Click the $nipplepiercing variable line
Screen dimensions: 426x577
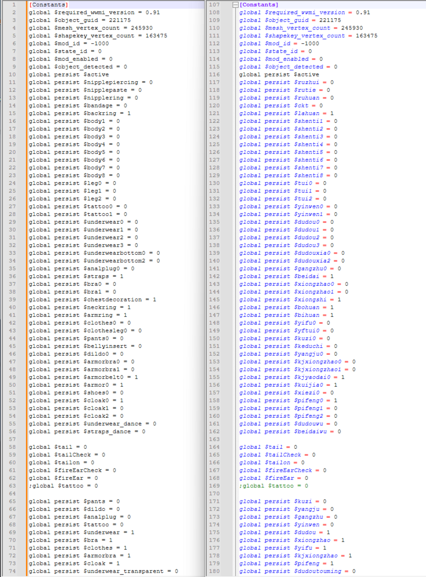pos(91,82)
